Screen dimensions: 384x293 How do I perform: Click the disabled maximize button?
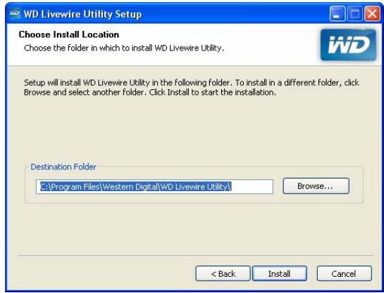click(x=355, y=13)
